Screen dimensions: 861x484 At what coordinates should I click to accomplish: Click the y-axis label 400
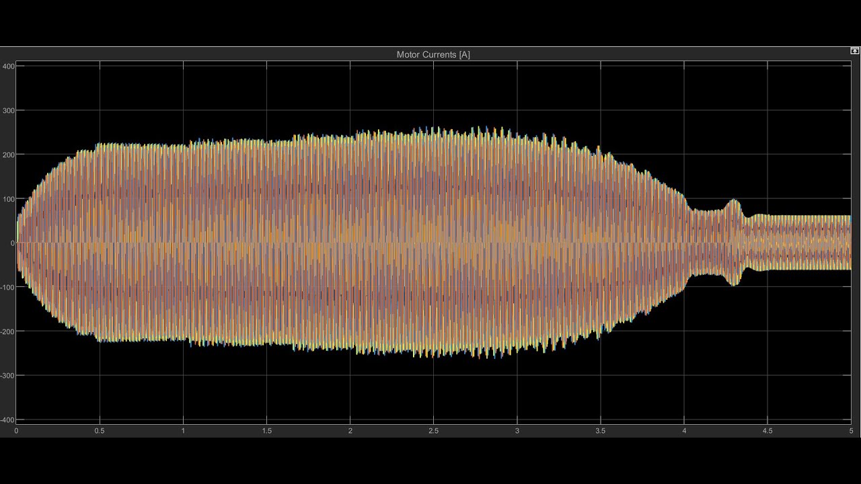coord(9,66)
